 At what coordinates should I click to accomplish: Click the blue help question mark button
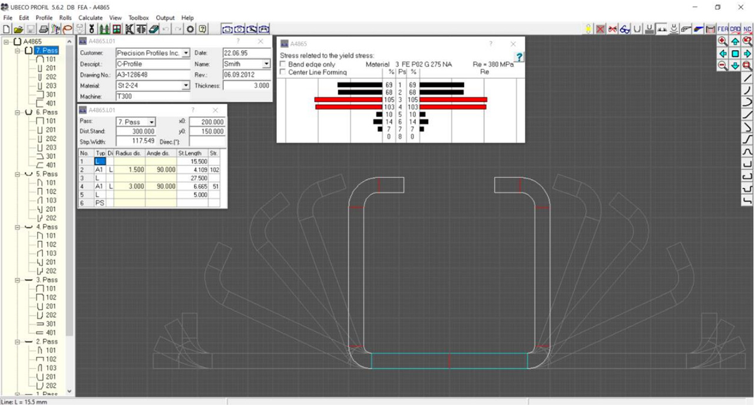point(519,57)
